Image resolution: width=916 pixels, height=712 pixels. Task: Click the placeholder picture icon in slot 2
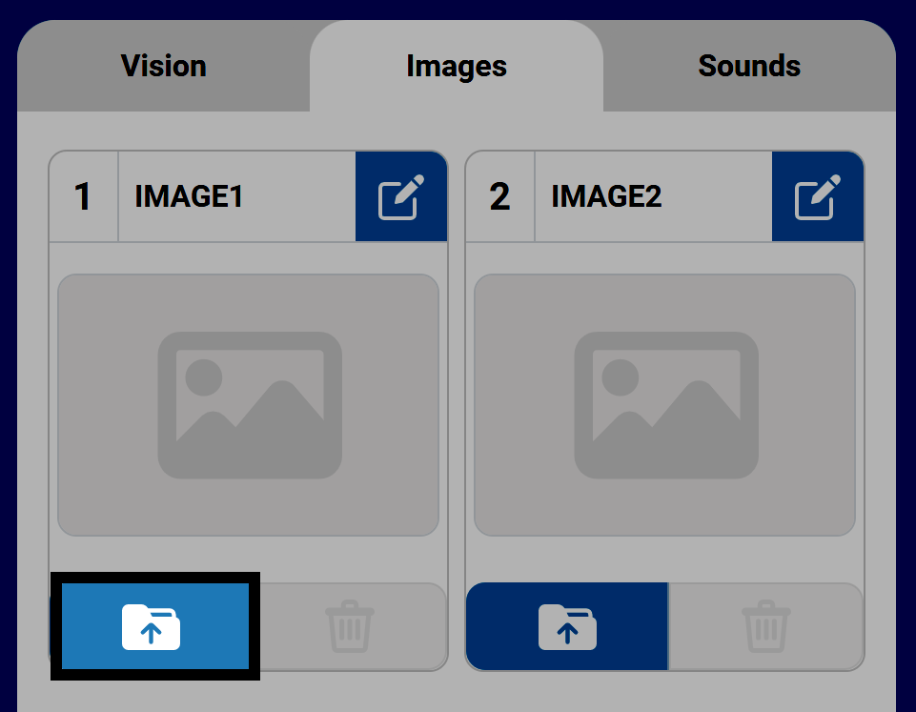[x=665, y=405]
